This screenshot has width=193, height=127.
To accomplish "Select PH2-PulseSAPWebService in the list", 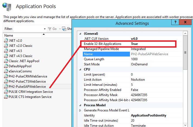I will click(x=27, y=87).
